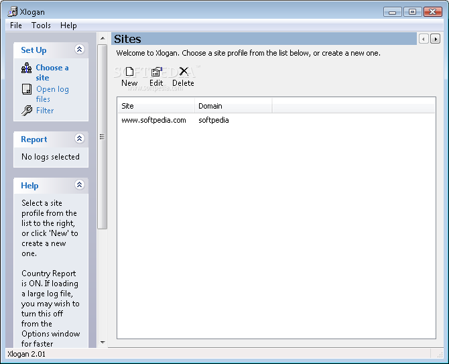The height and width of the screenshot is (364, 449).
Task: Click the Delete site profile icon
Action: pyautogui.click(x=184, y=71)
